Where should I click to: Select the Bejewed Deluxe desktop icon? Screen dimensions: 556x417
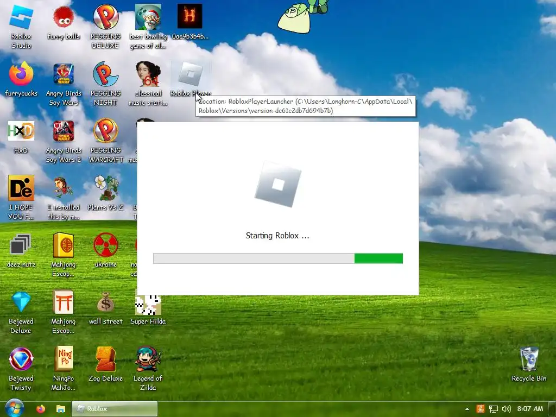[21, 312]
